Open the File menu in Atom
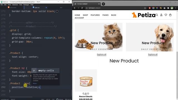This screenshot has width=178, height=100. (2, 5)
